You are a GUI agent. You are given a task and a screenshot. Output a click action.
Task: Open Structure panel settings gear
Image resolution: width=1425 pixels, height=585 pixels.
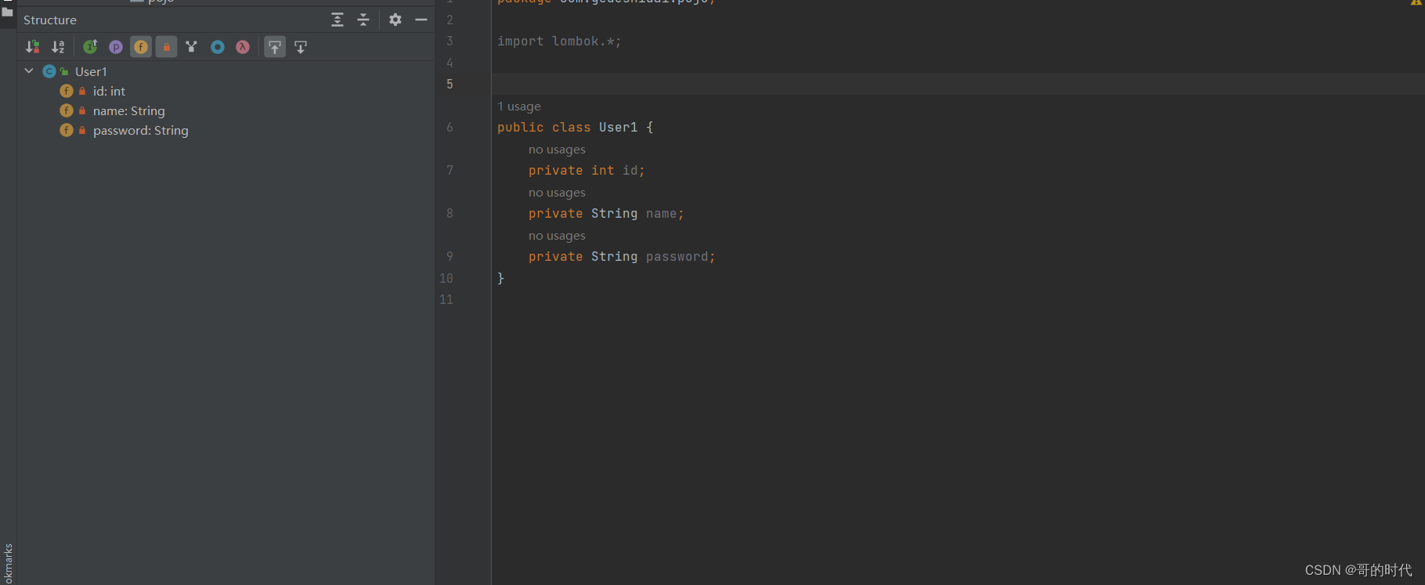tap(395, 20)
